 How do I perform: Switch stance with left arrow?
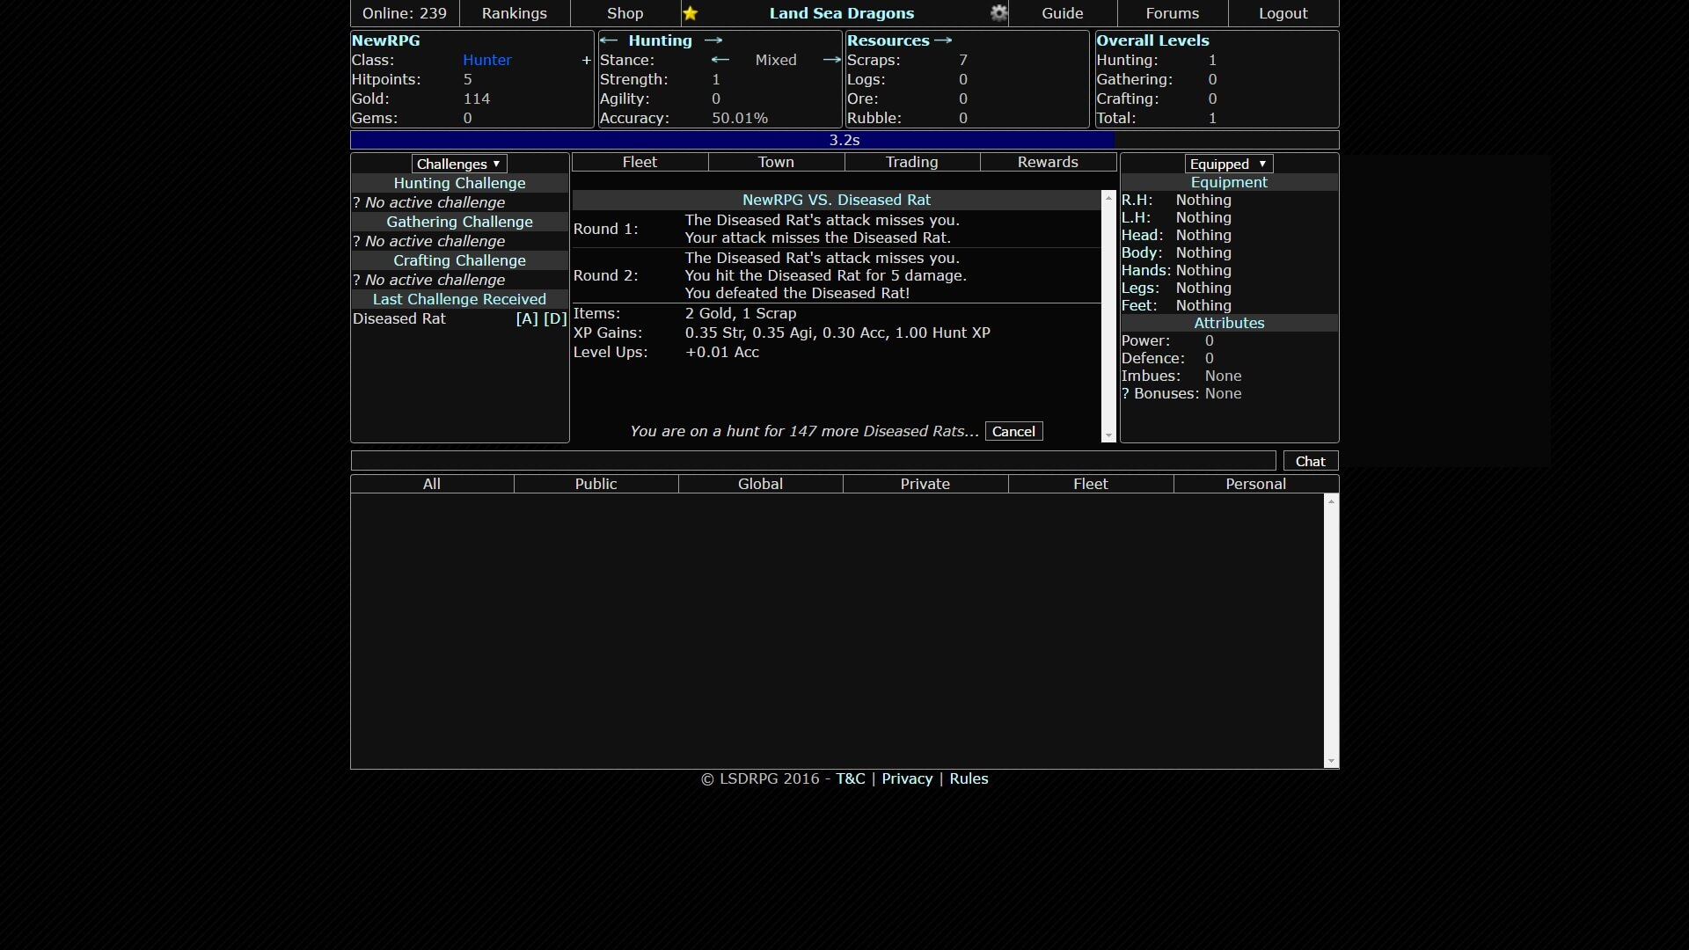[x=720, y=60]
